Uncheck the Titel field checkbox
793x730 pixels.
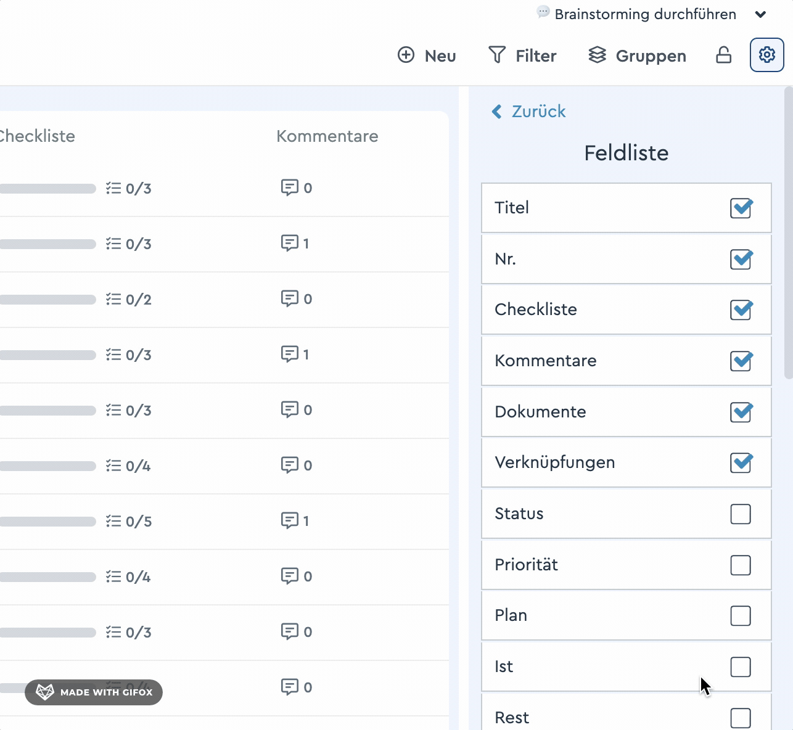pos(741,208)
